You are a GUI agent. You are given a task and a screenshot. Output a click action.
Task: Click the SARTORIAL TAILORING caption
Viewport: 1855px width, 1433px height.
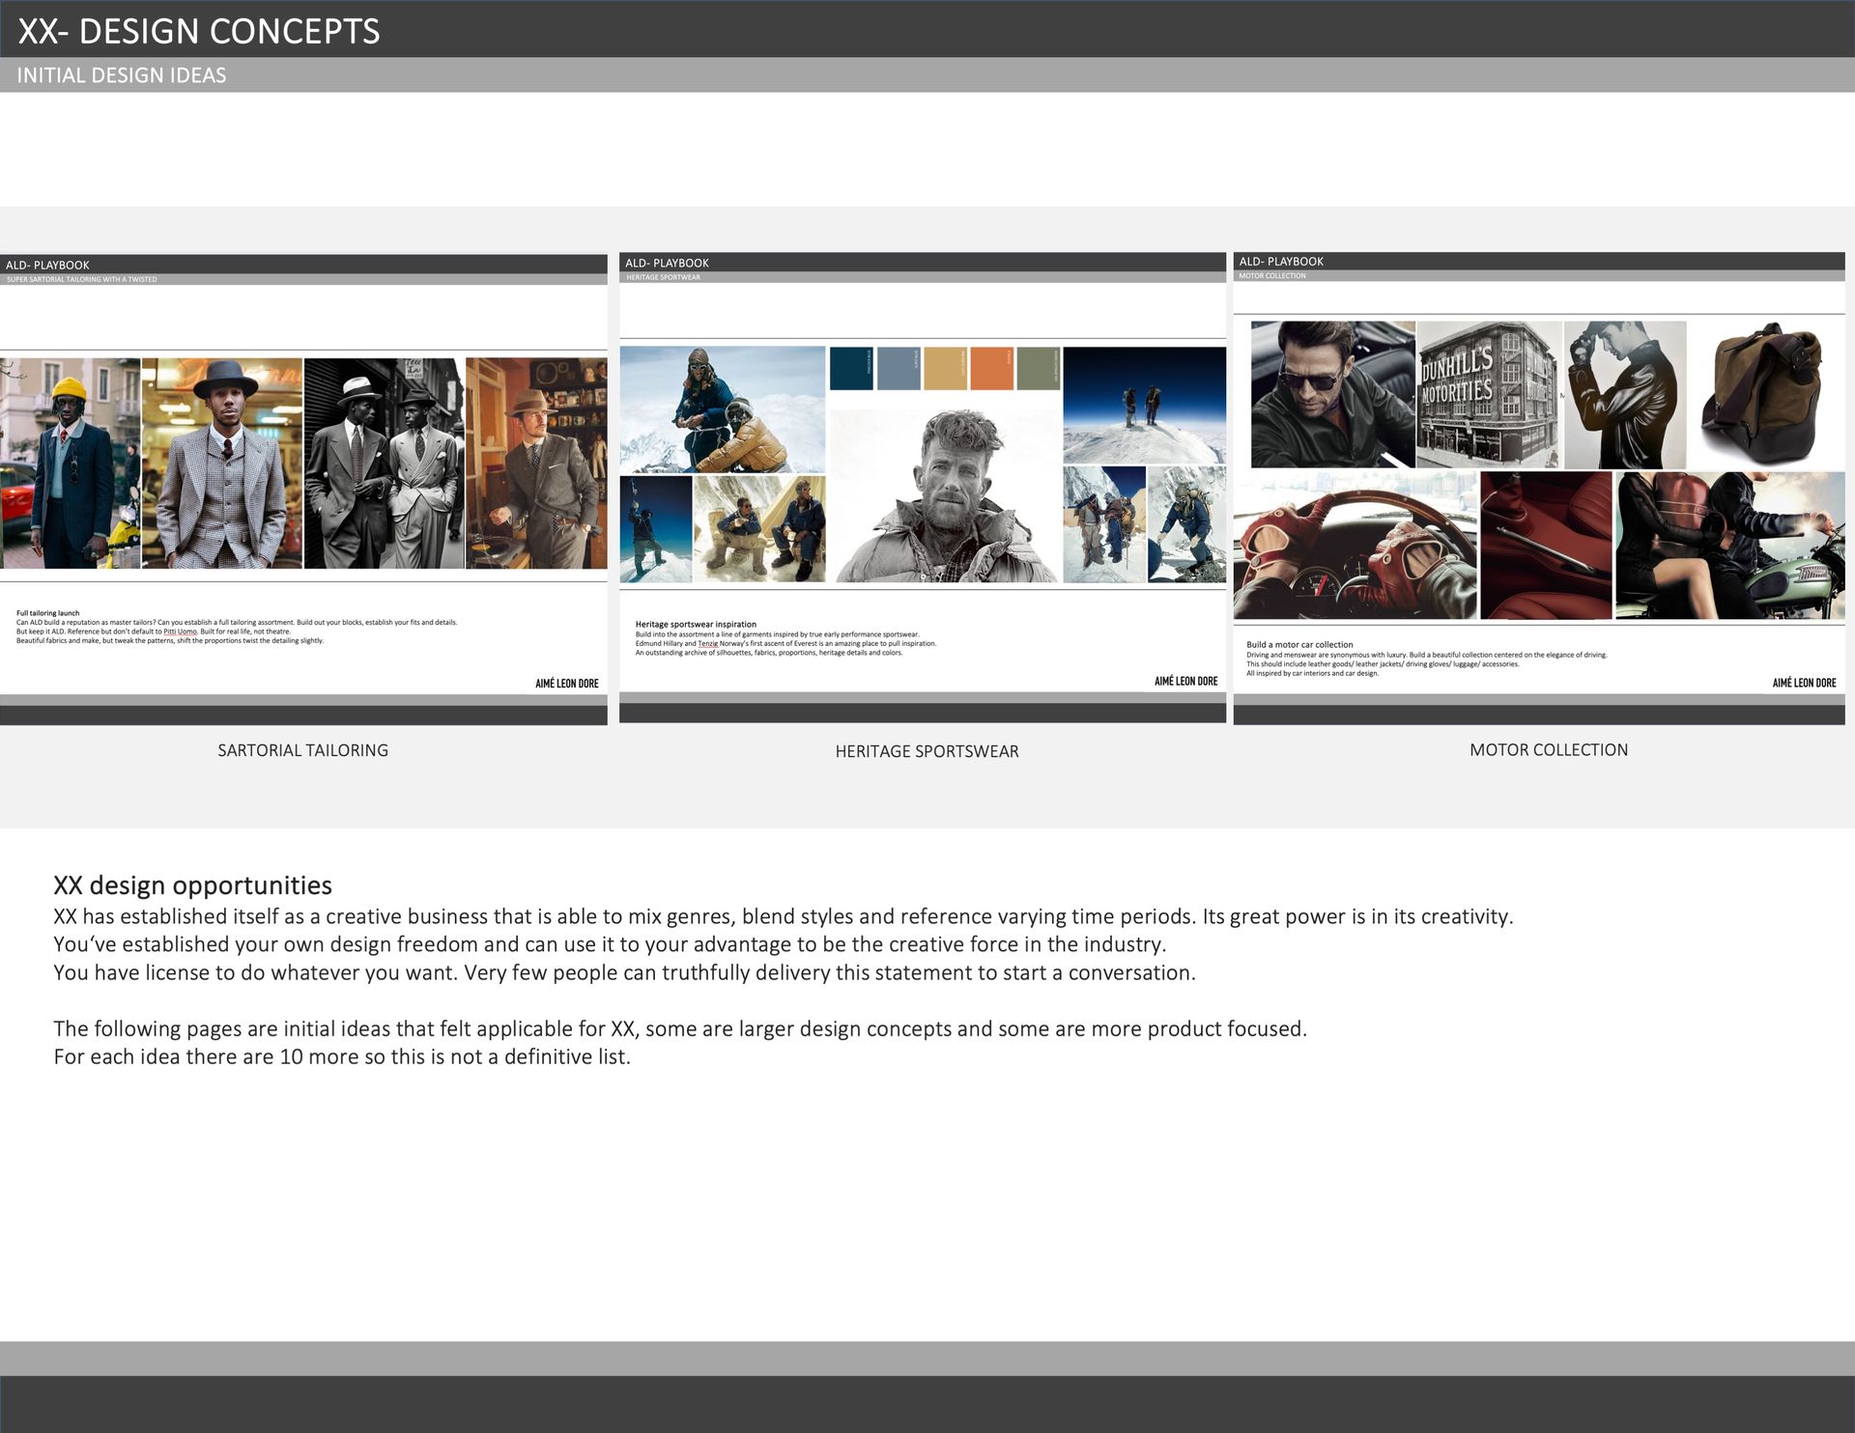[302, 750]
